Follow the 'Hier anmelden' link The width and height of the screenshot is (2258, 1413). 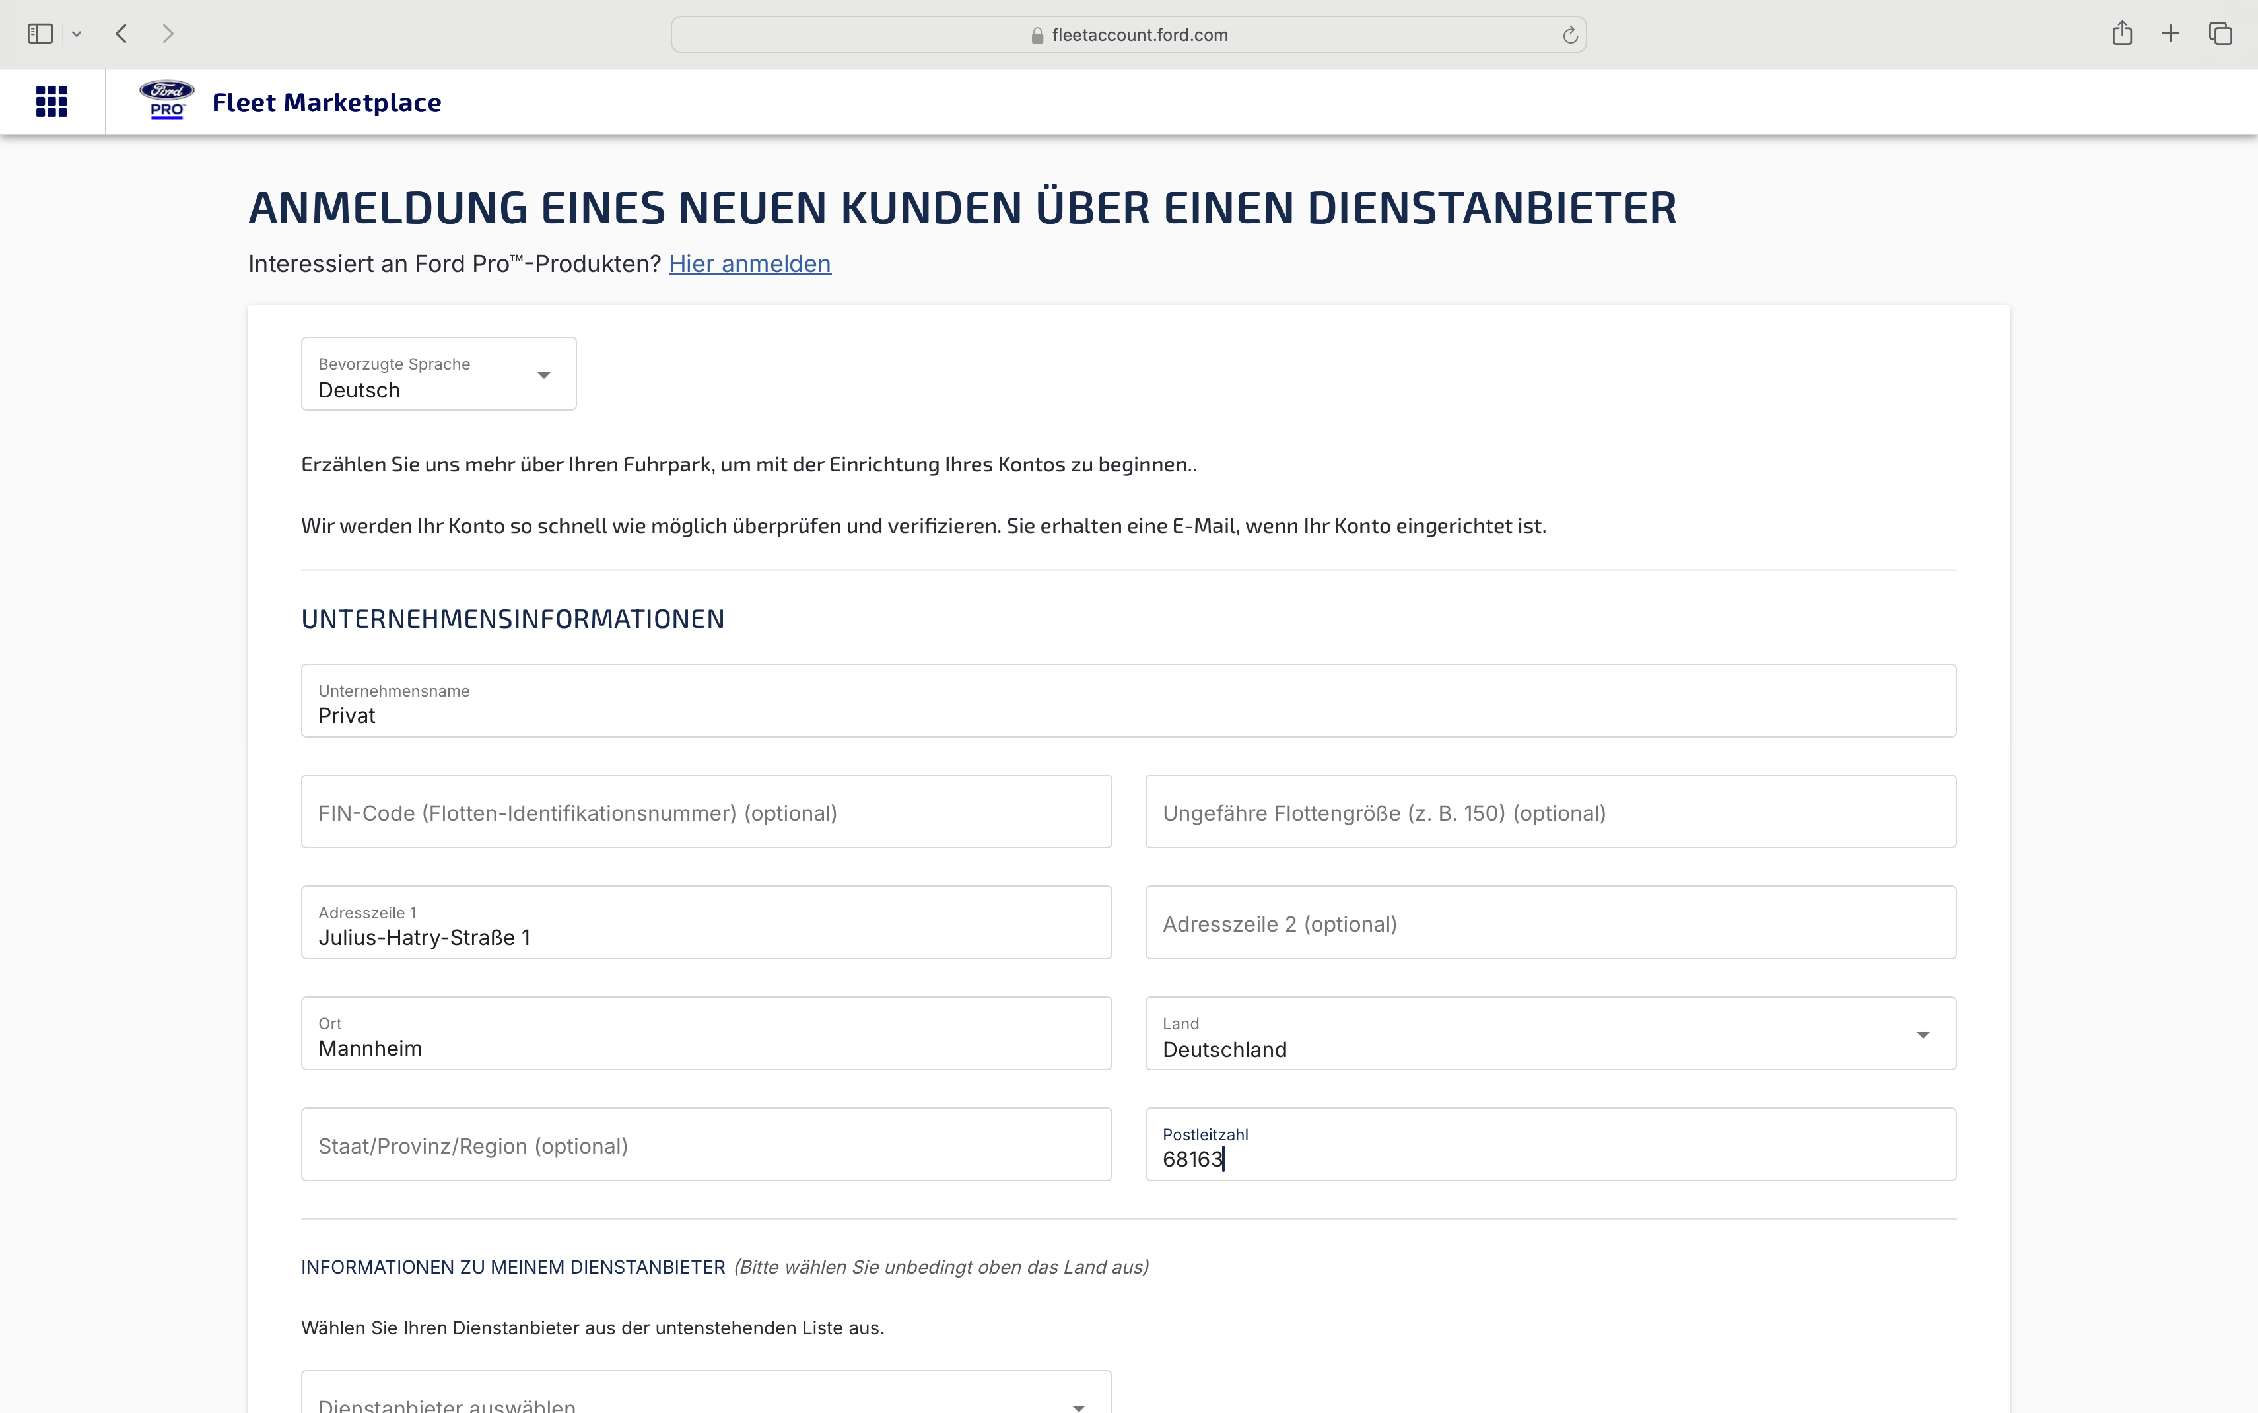coord(749,263)
